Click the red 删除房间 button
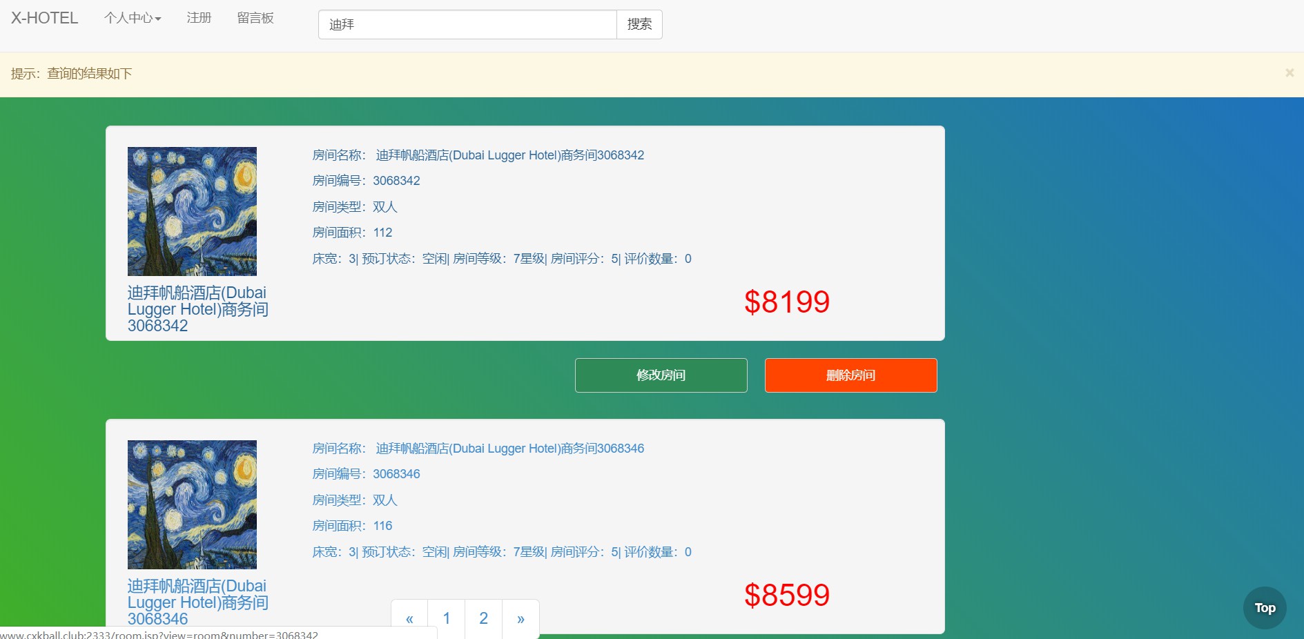The height and width of the screenshot is (639, 1304). point(850,375)
